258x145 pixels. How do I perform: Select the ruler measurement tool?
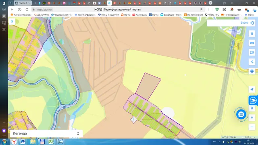[x=252, y=43]
